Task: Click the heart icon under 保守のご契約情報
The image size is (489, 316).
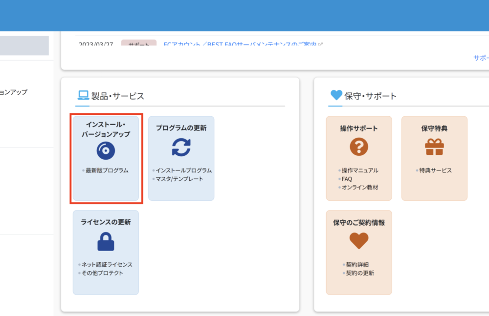Action: click(359, 241)
